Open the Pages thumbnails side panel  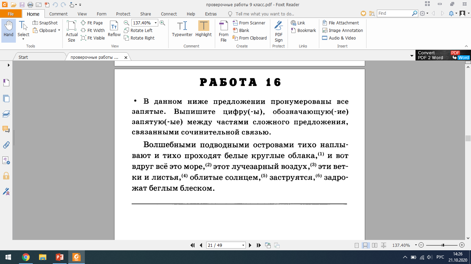point(6,98)
